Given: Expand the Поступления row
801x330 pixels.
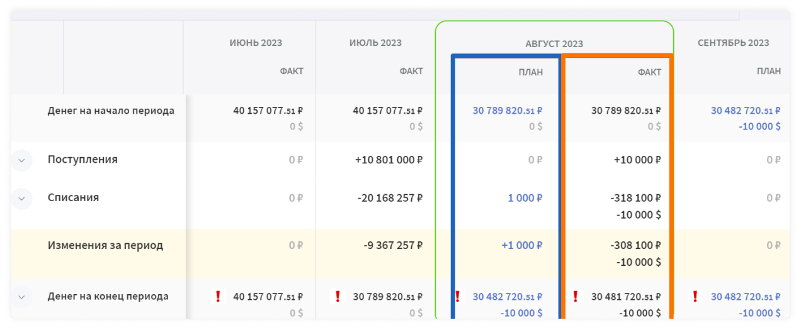Looking at the screenshot, I should [21, 160].
